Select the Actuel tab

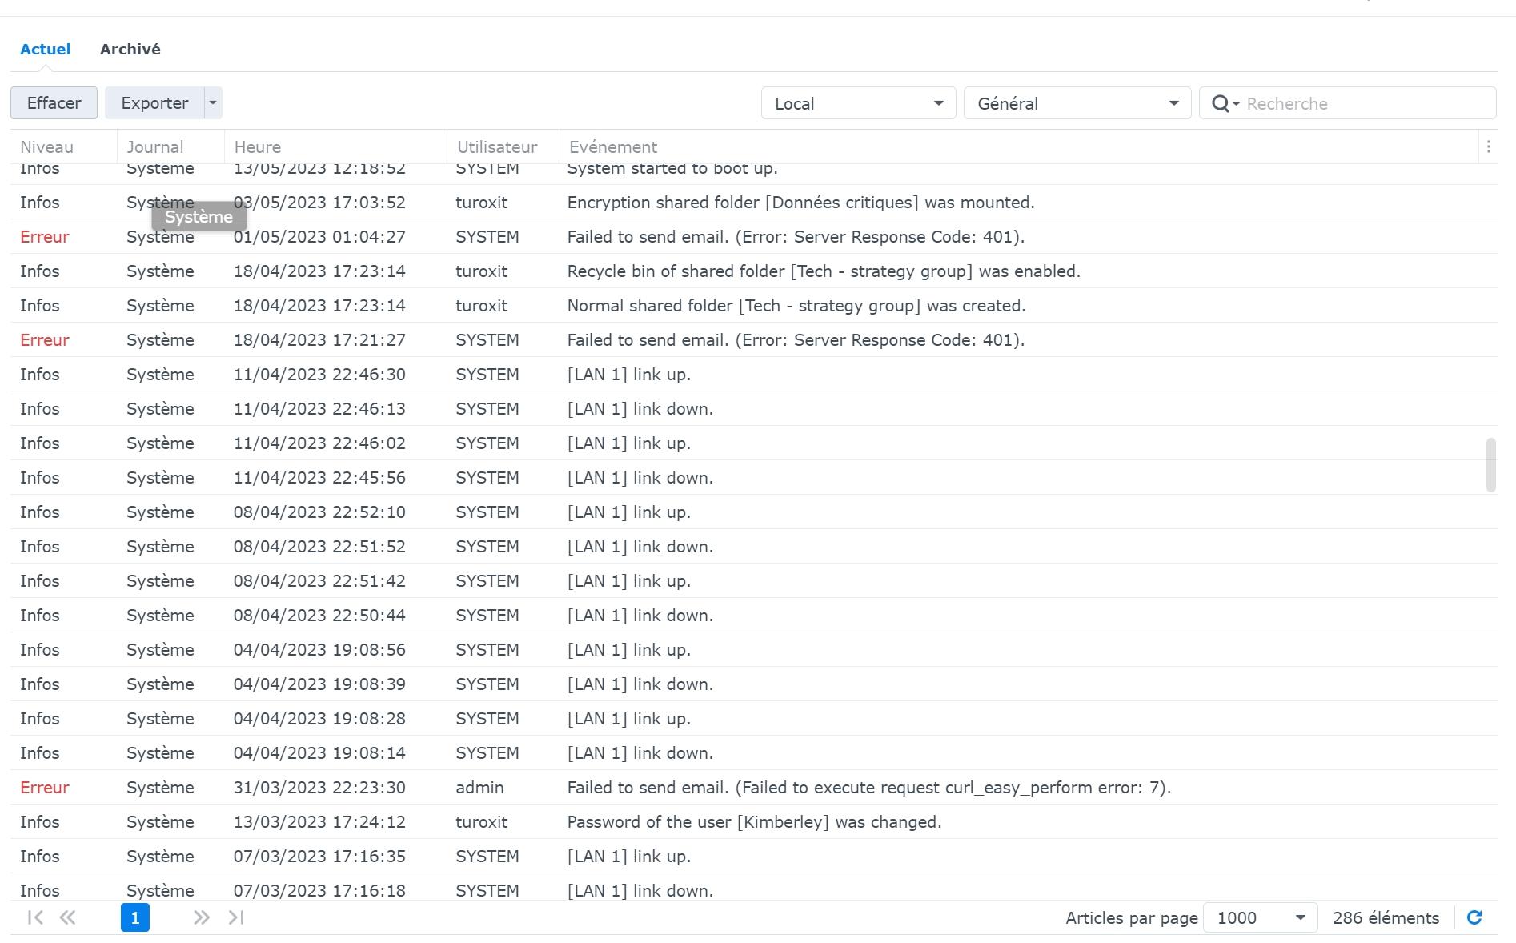(x=46, y=50)
